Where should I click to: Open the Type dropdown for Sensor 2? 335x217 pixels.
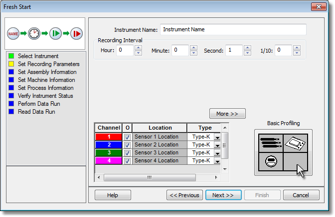(x=217, y=145)
